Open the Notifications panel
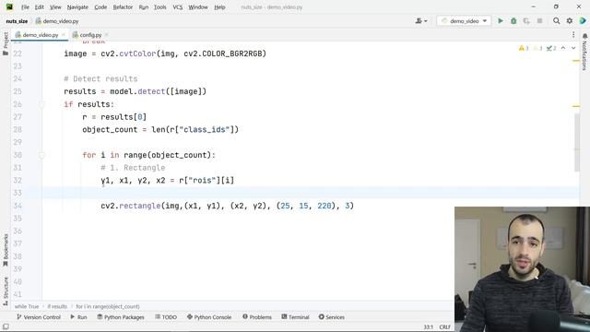 click(x=584, y=52)
